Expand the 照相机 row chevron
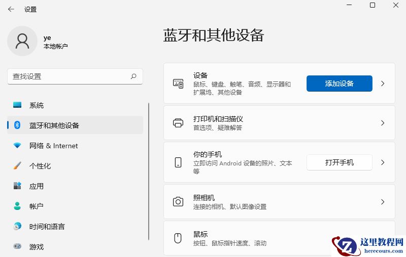Screen dimensions: 406x257 tap(383, 202)
